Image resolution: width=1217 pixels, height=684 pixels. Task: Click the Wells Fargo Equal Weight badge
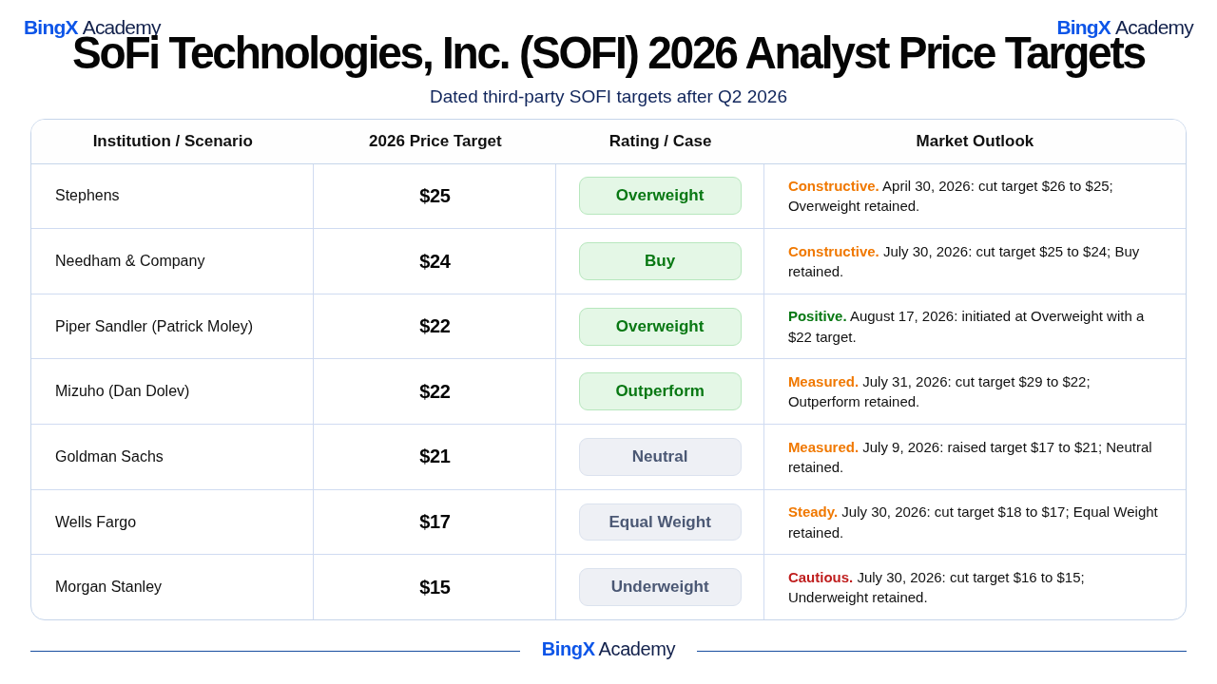tap(660, 522)
